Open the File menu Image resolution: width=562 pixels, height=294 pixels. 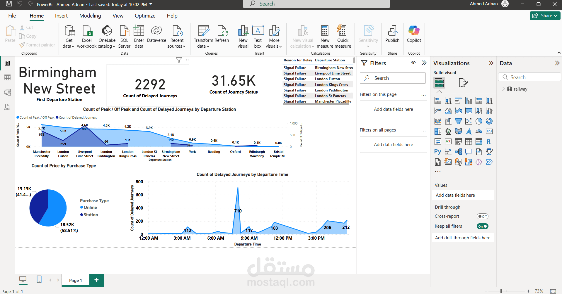[12, 16]
